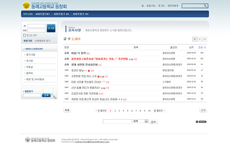Switch to gallery grid view icon
This screenshot has height=148, width=230.
pyautogui.click(x=205, y=39)
